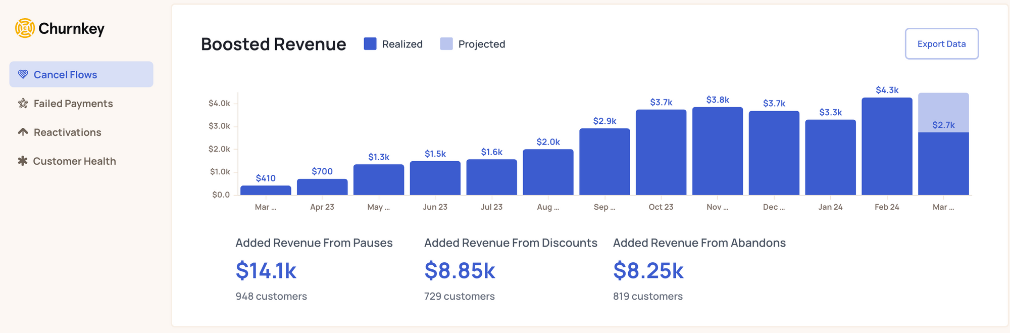Click the $14.1k pauses revenue figure
This screenshot has height=333, width=1010.
[x=266, y=271]
